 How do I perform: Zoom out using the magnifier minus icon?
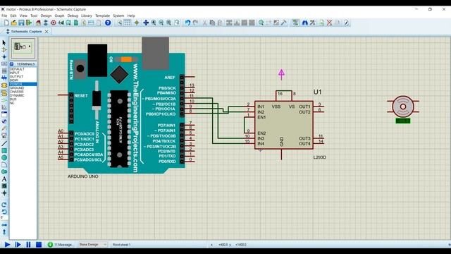161,23
